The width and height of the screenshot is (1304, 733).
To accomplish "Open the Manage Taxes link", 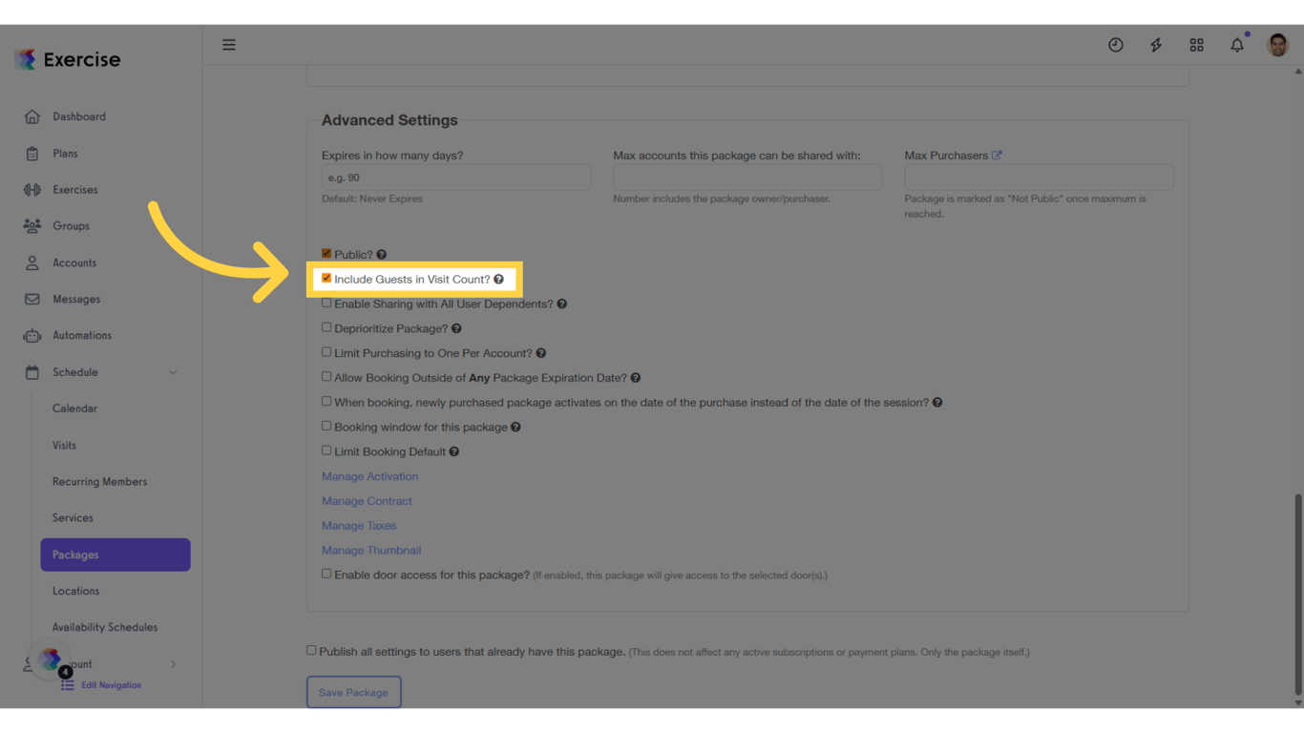I will click(359, 525).
